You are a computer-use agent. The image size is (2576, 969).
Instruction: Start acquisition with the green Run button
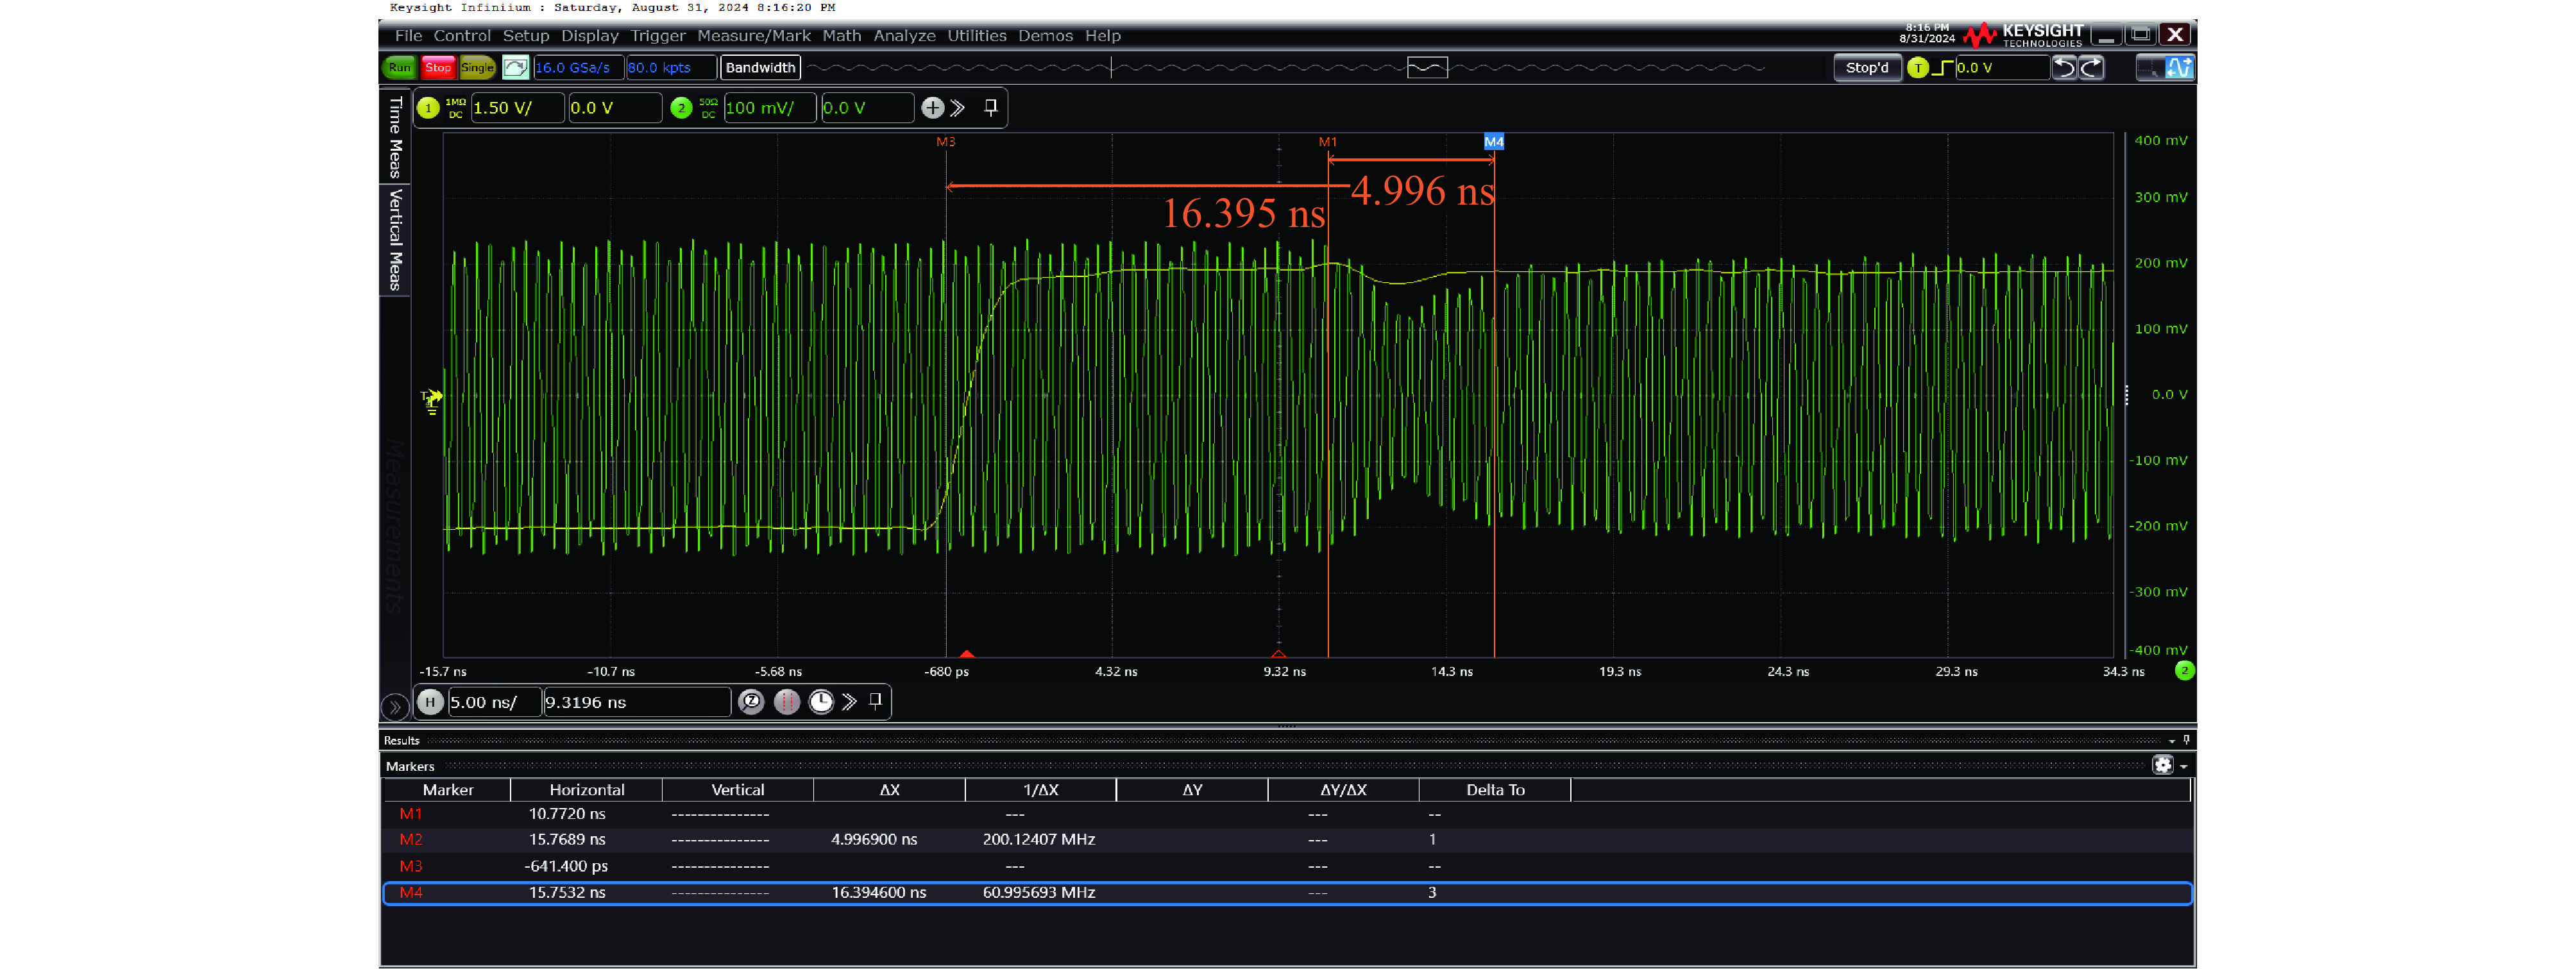click(x=399, y=68)
